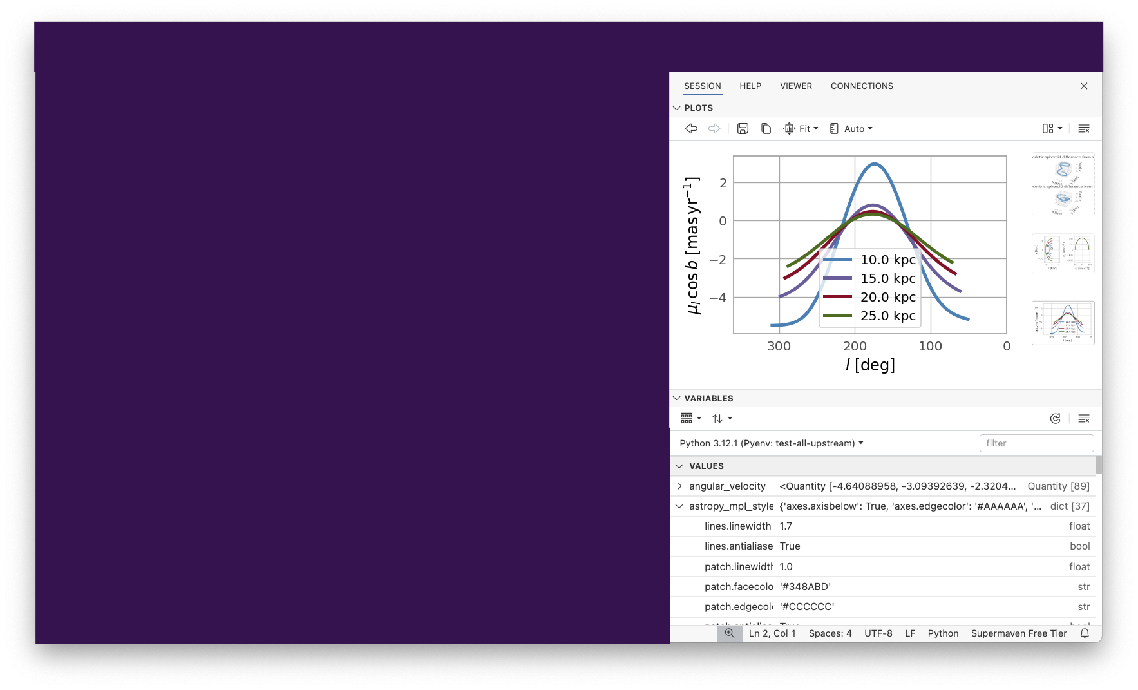The image size is (1138, 690).
Task: Open Supermaven Free Tier status item
Action: point(1019,633)
